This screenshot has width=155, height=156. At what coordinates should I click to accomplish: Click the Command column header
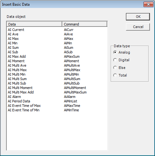point(85,24)
